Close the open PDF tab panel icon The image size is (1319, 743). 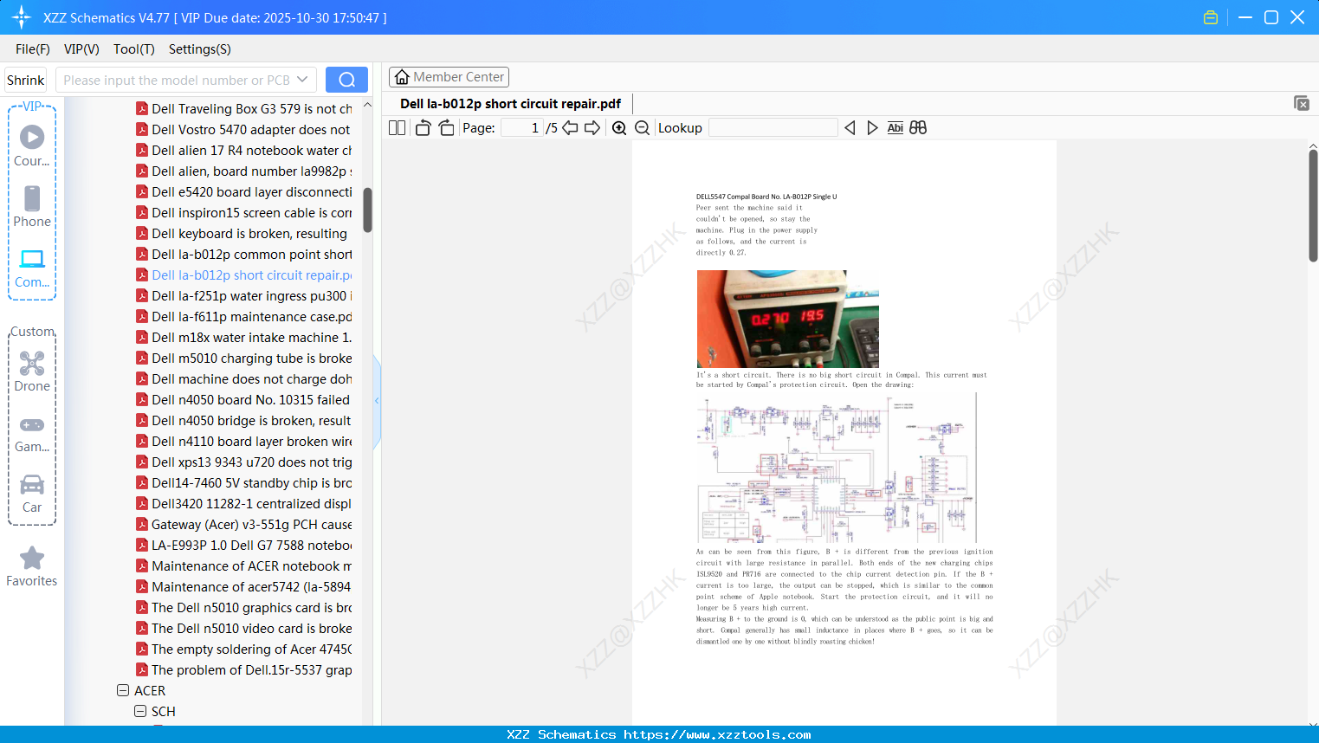[1302, 103]
